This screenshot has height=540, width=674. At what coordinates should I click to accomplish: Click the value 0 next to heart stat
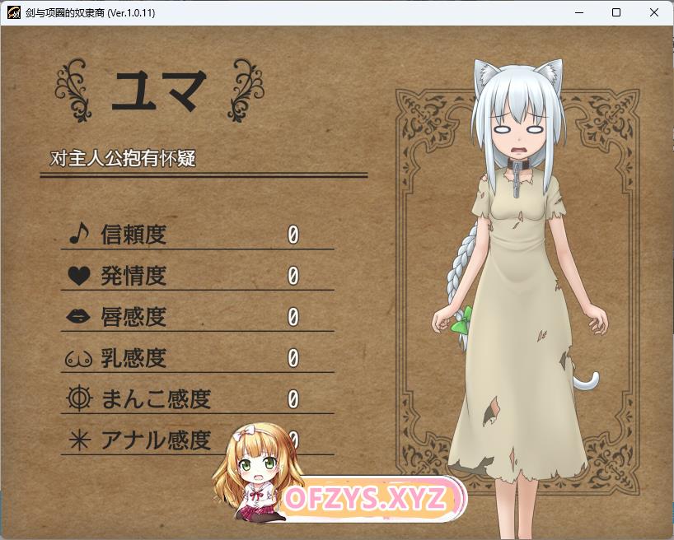(x=293, y=277)
